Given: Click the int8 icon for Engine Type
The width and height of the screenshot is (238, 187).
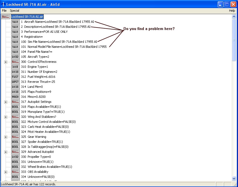Looking at the screenshot, I should coord(15,67).
